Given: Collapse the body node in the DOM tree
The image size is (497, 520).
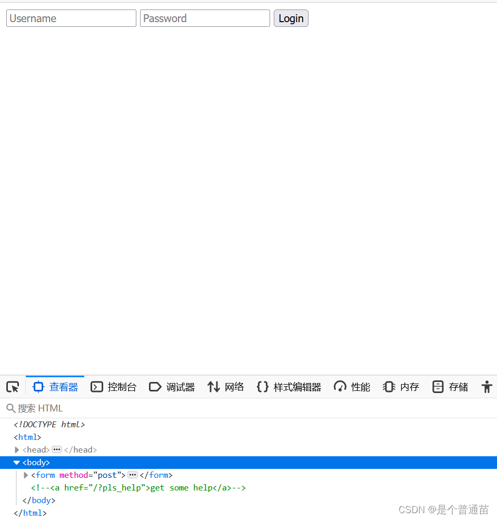Looking at the screenshot, I should pyautogui.click(x=17, y=462).
